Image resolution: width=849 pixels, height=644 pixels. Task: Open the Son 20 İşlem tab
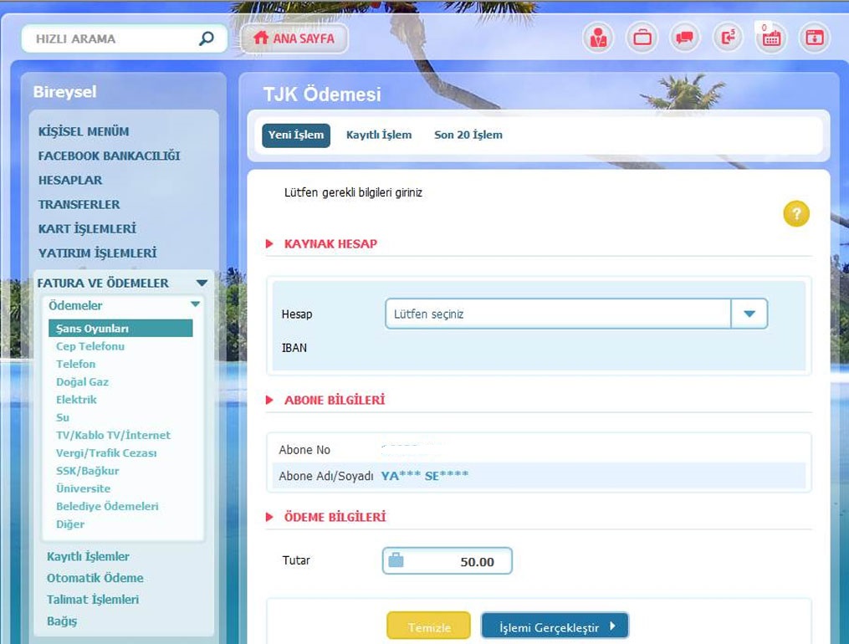coord(468,135)
